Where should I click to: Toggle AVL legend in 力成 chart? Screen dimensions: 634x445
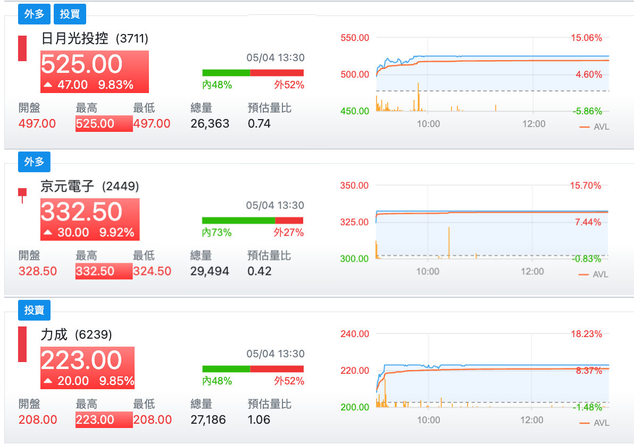[x=594, y=423]
